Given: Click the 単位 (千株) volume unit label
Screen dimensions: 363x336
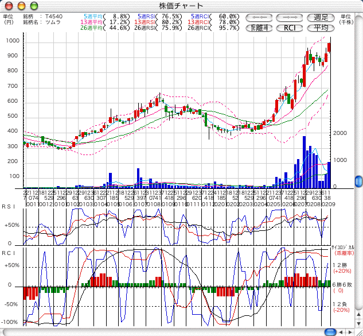Looking at the screenshot, I should point(346,20).
